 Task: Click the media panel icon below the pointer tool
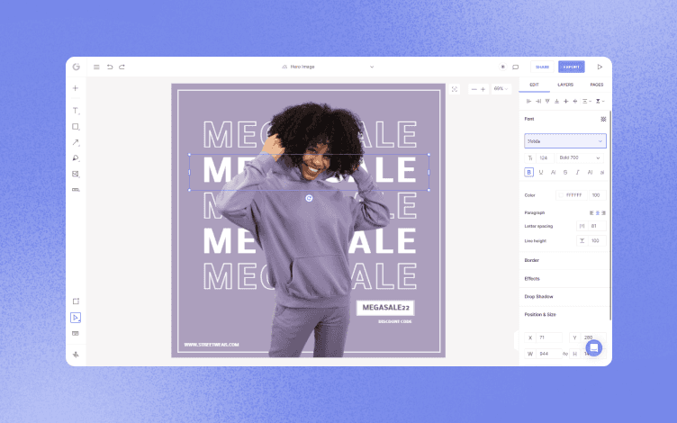point(76,333)
